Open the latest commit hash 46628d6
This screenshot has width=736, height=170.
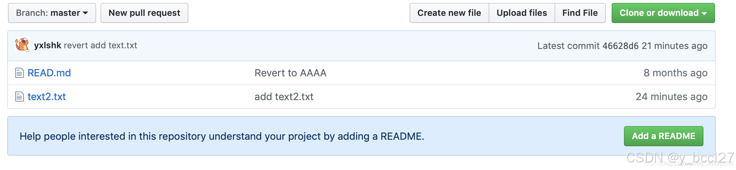click(620, 46)
